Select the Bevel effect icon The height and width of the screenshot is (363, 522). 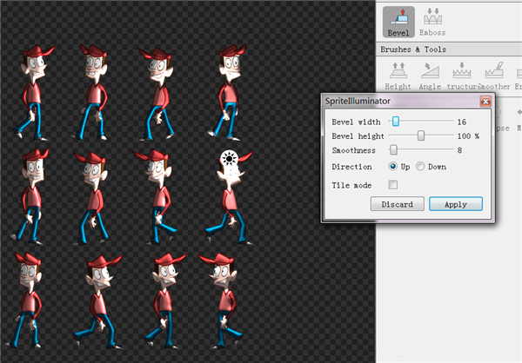[397, 19]
